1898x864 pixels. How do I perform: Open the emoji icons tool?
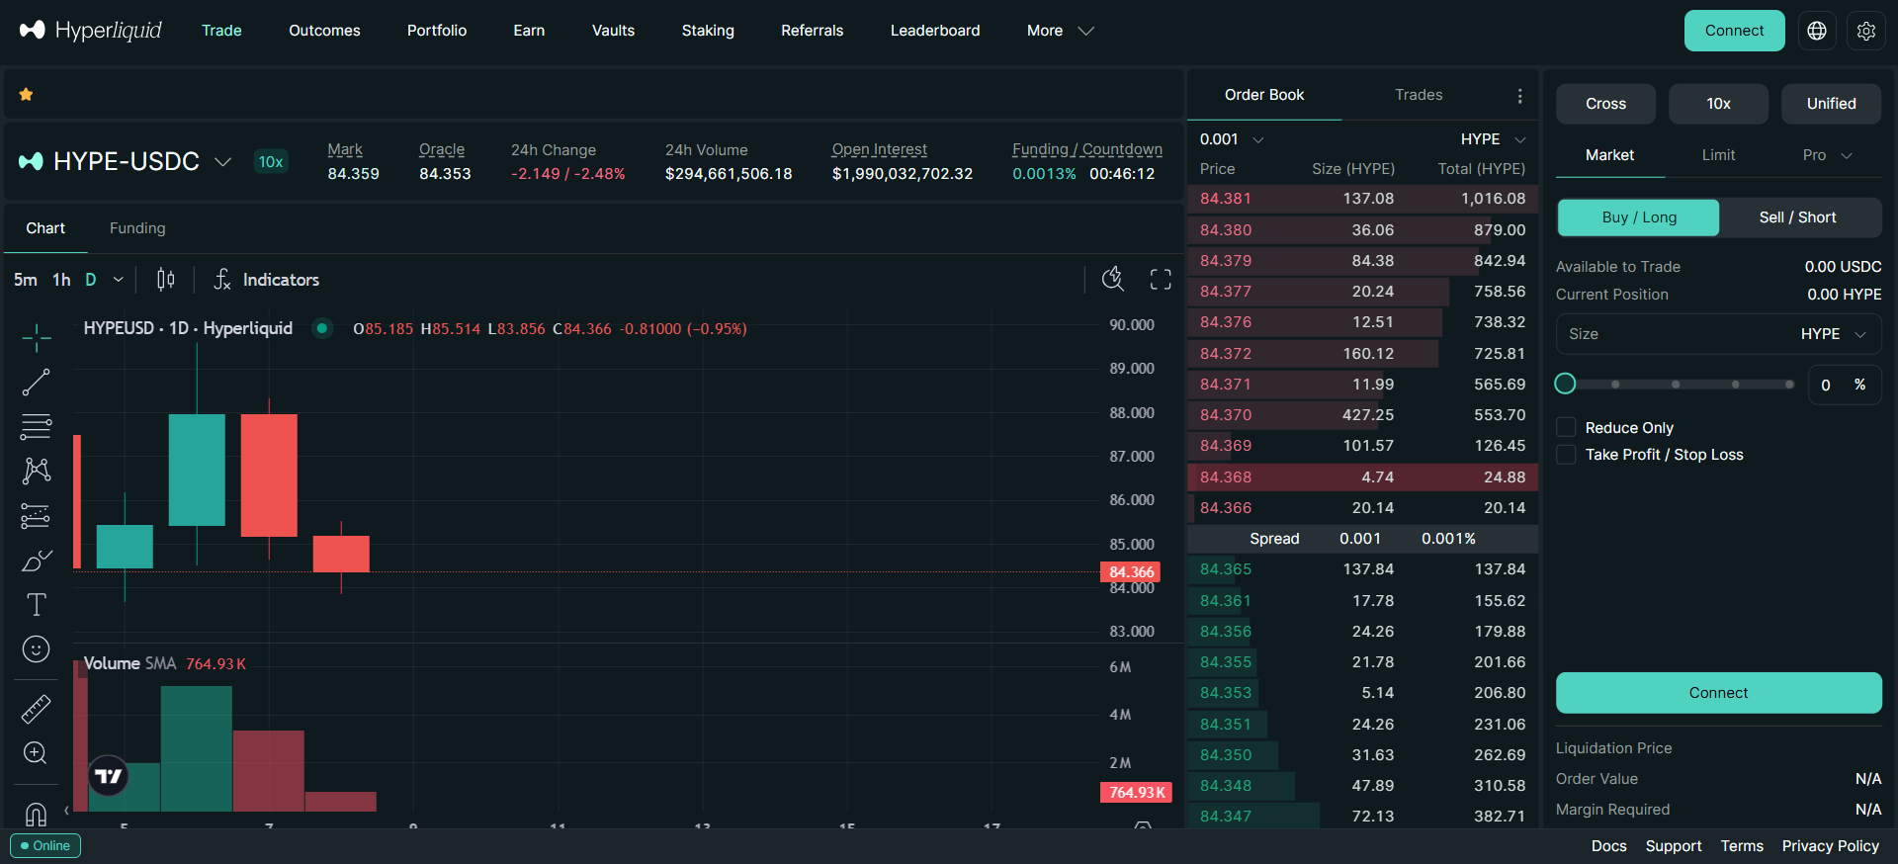coord(37,649)
